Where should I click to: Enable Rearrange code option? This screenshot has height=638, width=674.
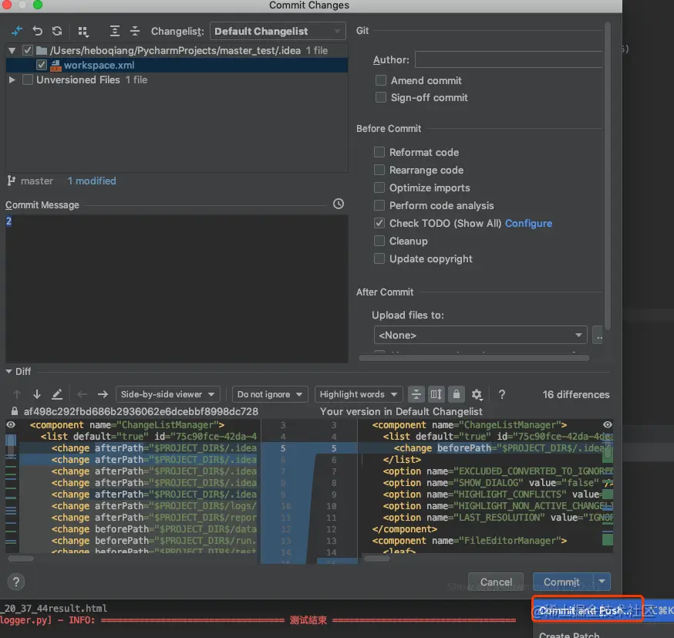379,170
